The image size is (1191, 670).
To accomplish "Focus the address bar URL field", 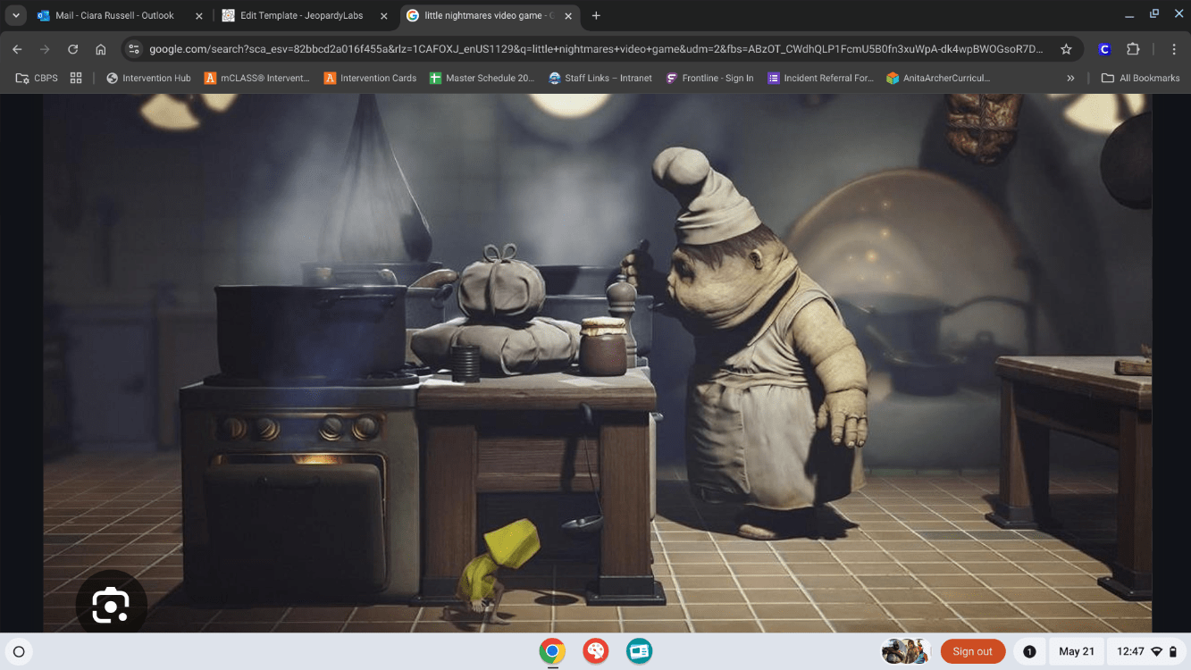I will click(x=596, y=49).
